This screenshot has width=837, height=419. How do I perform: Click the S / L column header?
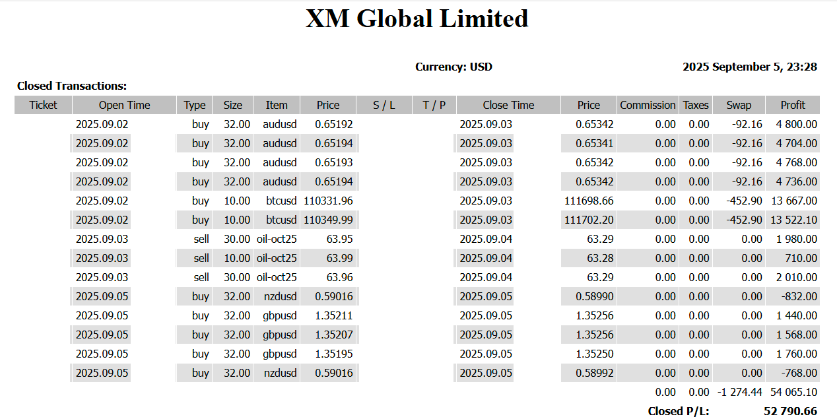point(384,105)
